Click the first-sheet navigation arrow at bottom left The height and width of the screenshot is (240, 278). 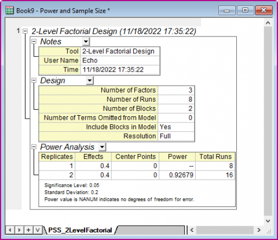(10, 230)
